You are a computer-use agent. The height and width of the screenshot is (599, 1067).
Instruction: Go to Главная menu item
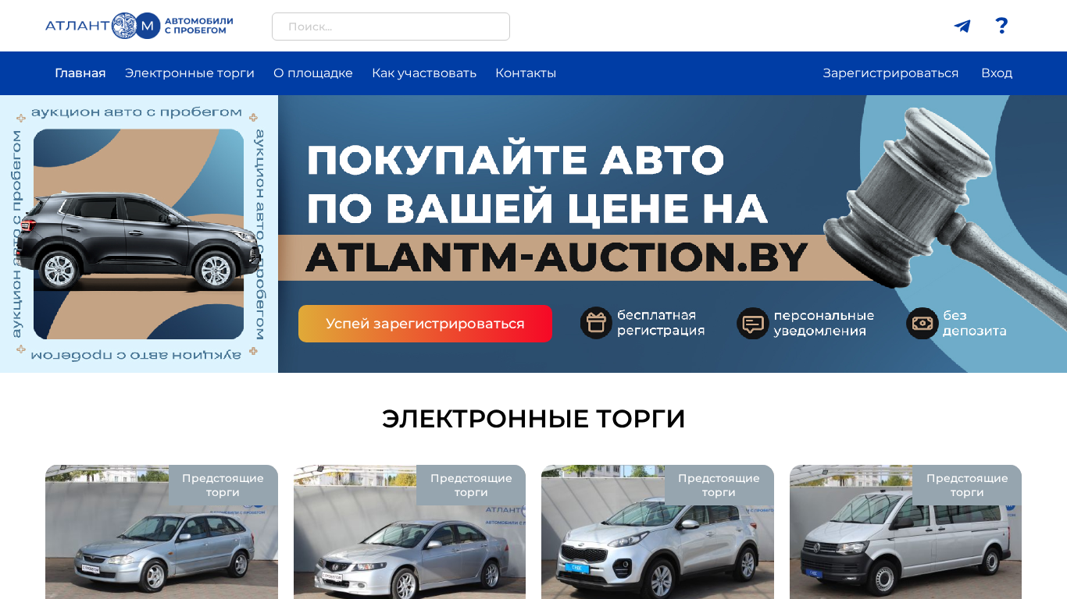pyautogui.click(x=80, y=73)
